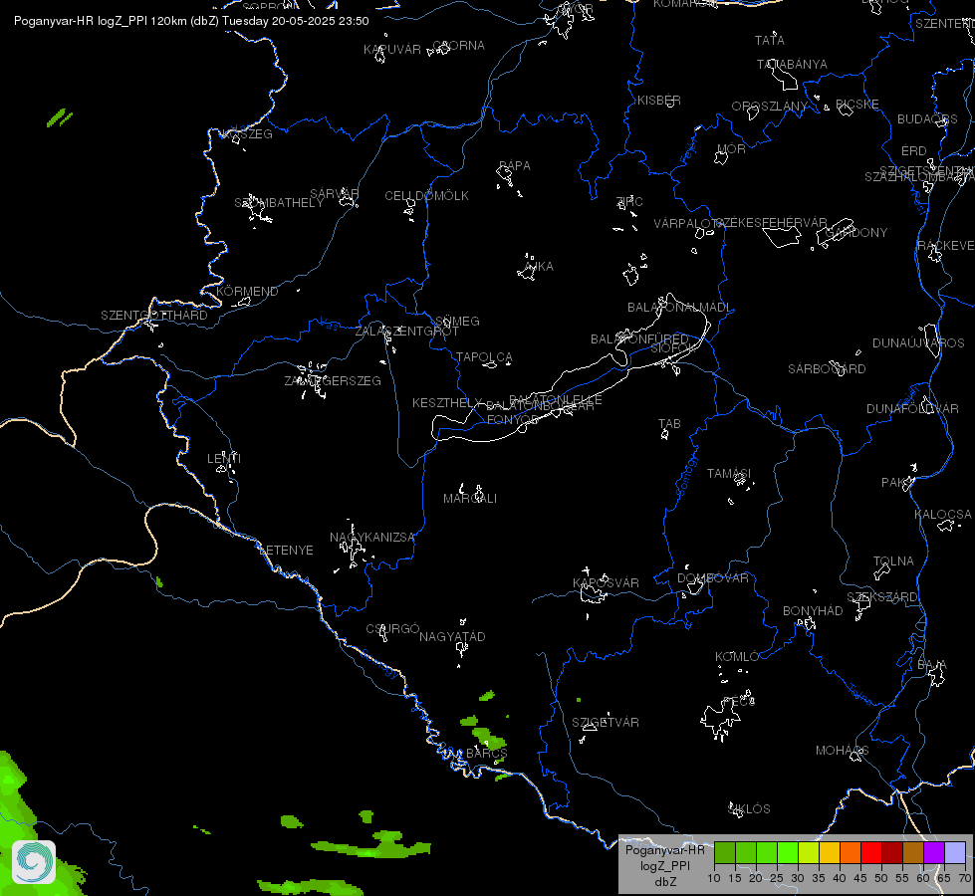Click the CELLDÖMÖLK city label
This screenshot has height=896, width=975.
(x=426, y=196)
